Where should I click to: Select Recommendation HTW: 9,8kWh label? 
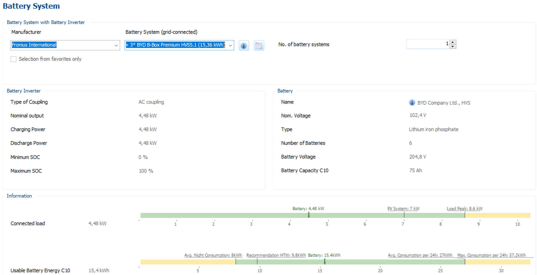[276, 255]
